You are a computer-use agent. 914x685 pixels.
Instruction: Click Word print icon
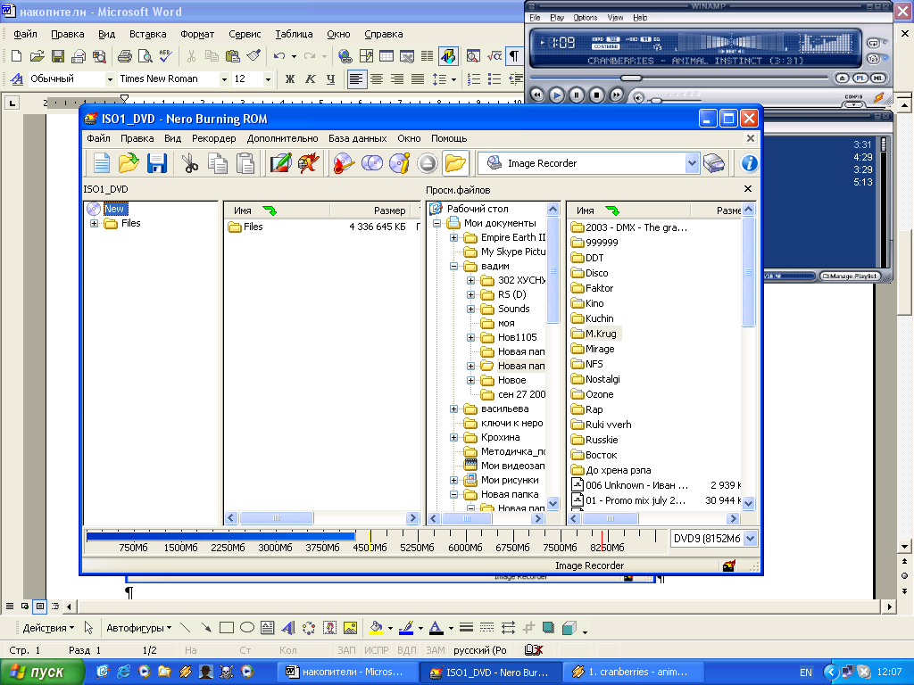point(124,56)
